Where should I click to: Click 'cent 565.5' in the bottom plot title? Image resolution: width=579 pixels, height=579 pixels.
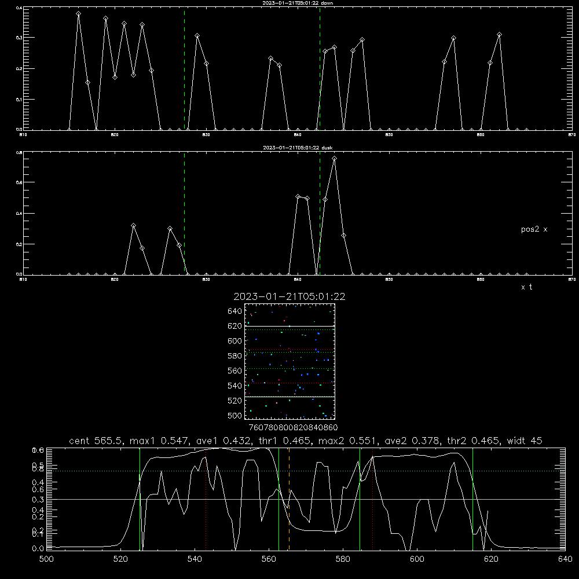(96, 441)
